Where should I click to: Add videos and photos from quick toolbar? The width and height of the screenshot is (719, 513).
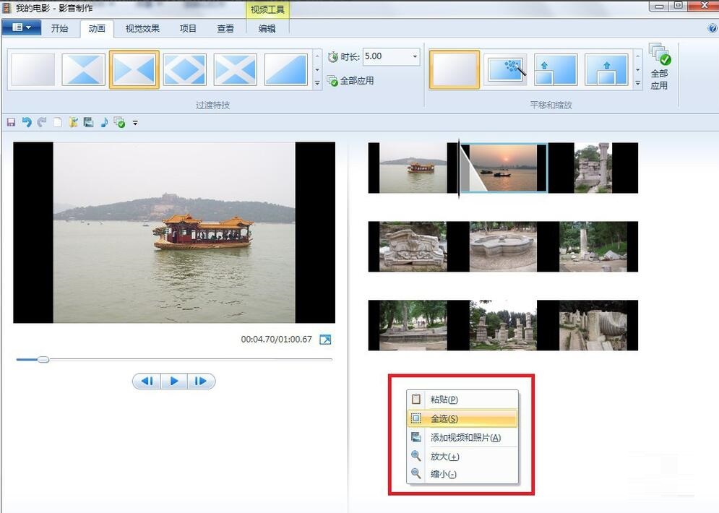[88, 122]
